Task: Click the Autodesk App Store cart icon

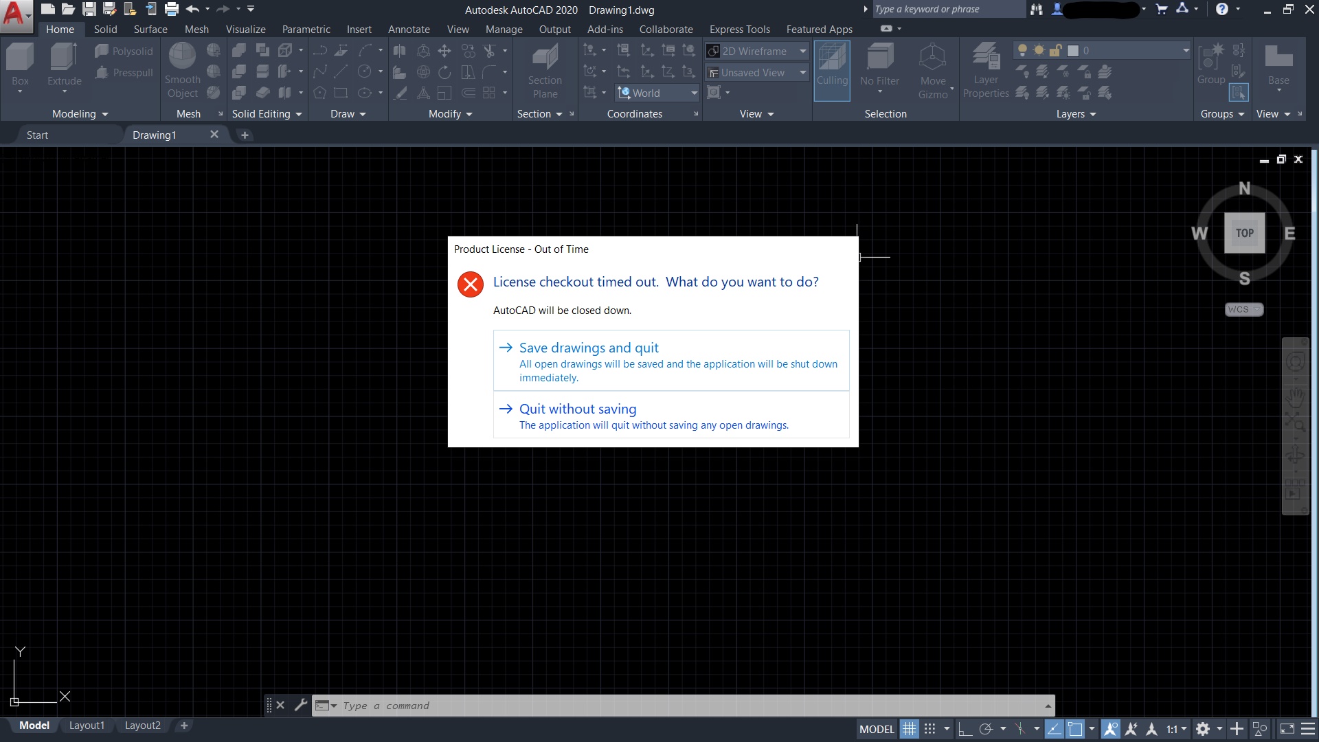Action: click(1162, 9)
